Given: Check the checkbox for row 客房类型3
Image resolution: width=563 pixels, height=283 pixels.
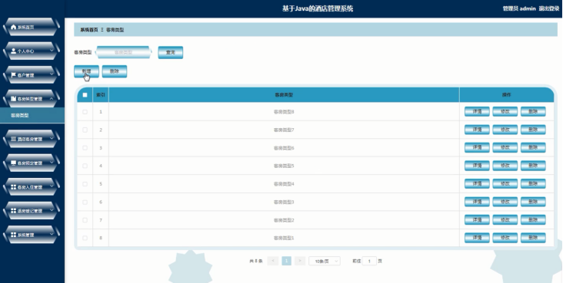Looking at the screenshot, I should [85, 202].
